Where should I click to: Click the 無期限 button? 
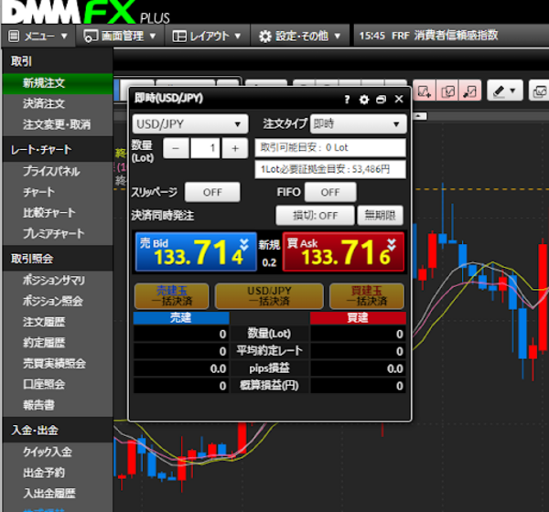click(381, 215)
